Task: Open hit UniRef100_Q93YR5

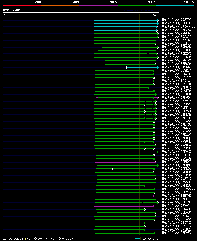Action: click(177, 20)
